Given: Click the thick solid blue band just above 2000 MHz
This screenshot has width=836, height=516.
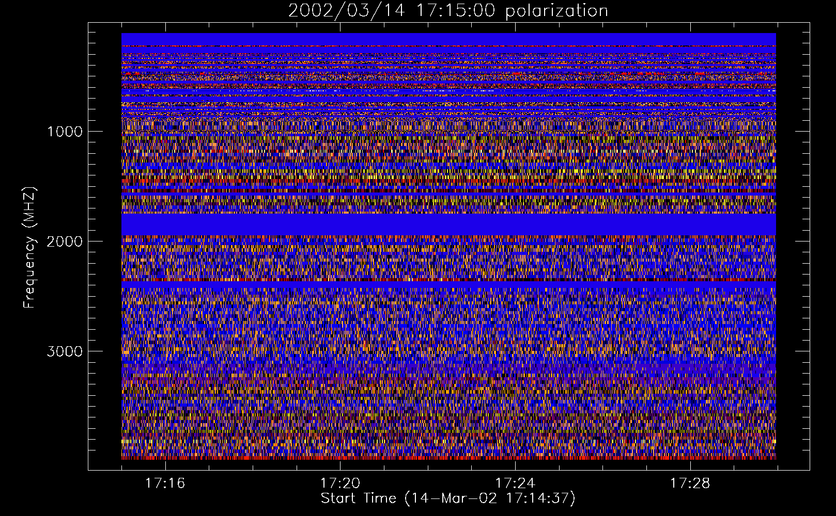Looking at the screenshot, I should point(448,224).
